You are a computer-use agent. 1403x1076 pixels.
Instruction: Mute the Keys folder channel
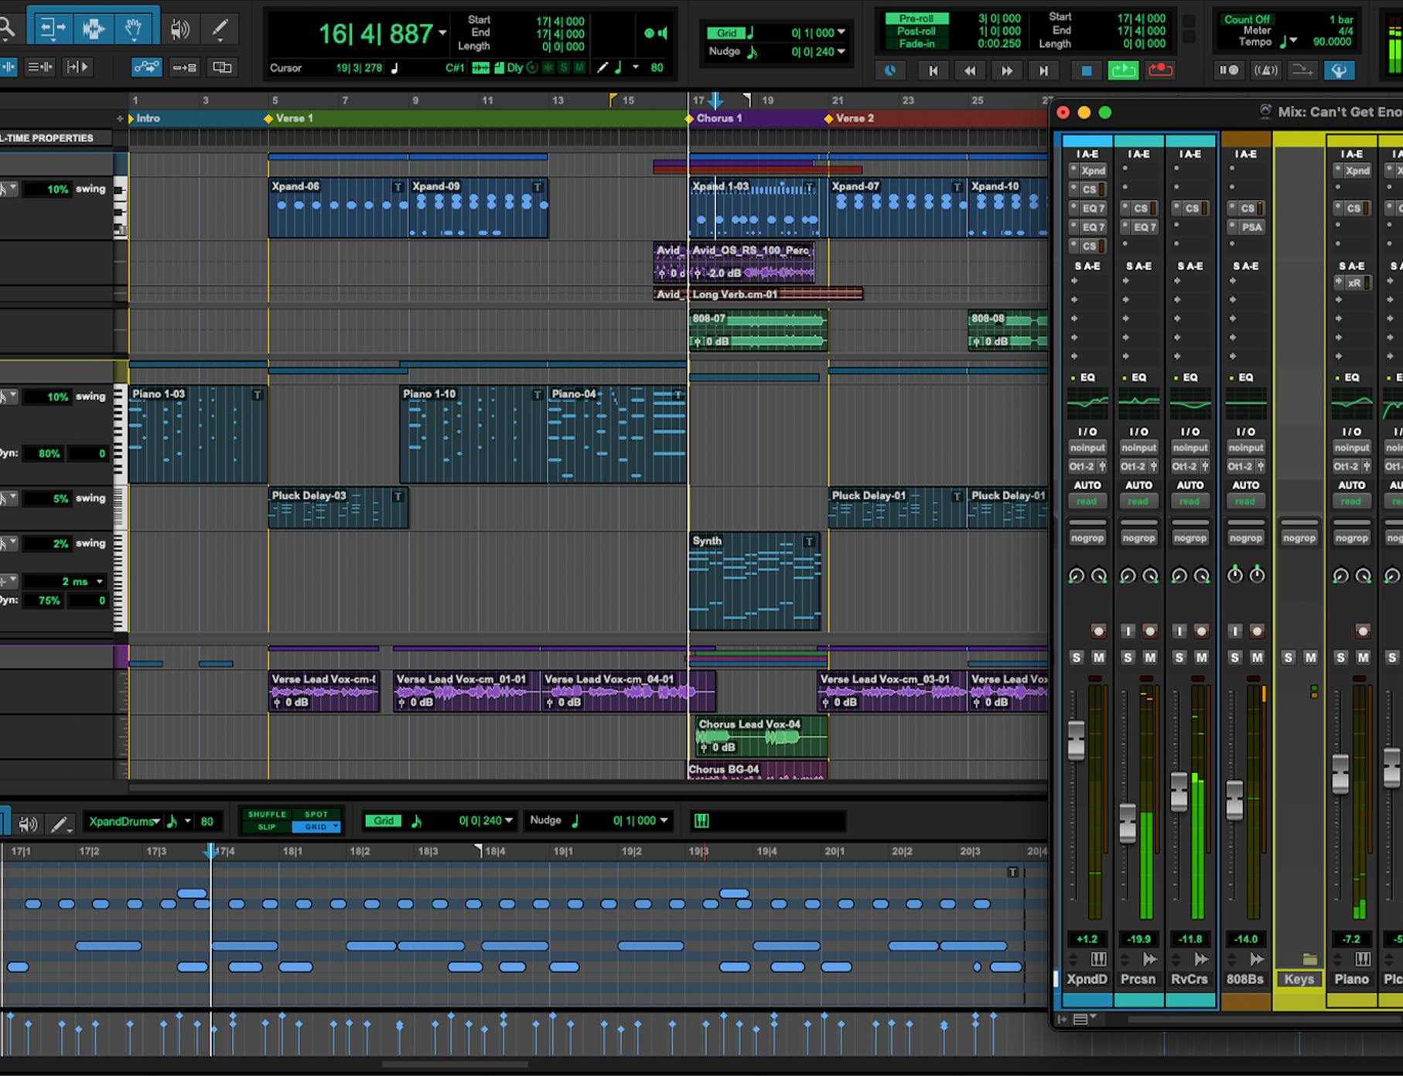[1310, 658]
